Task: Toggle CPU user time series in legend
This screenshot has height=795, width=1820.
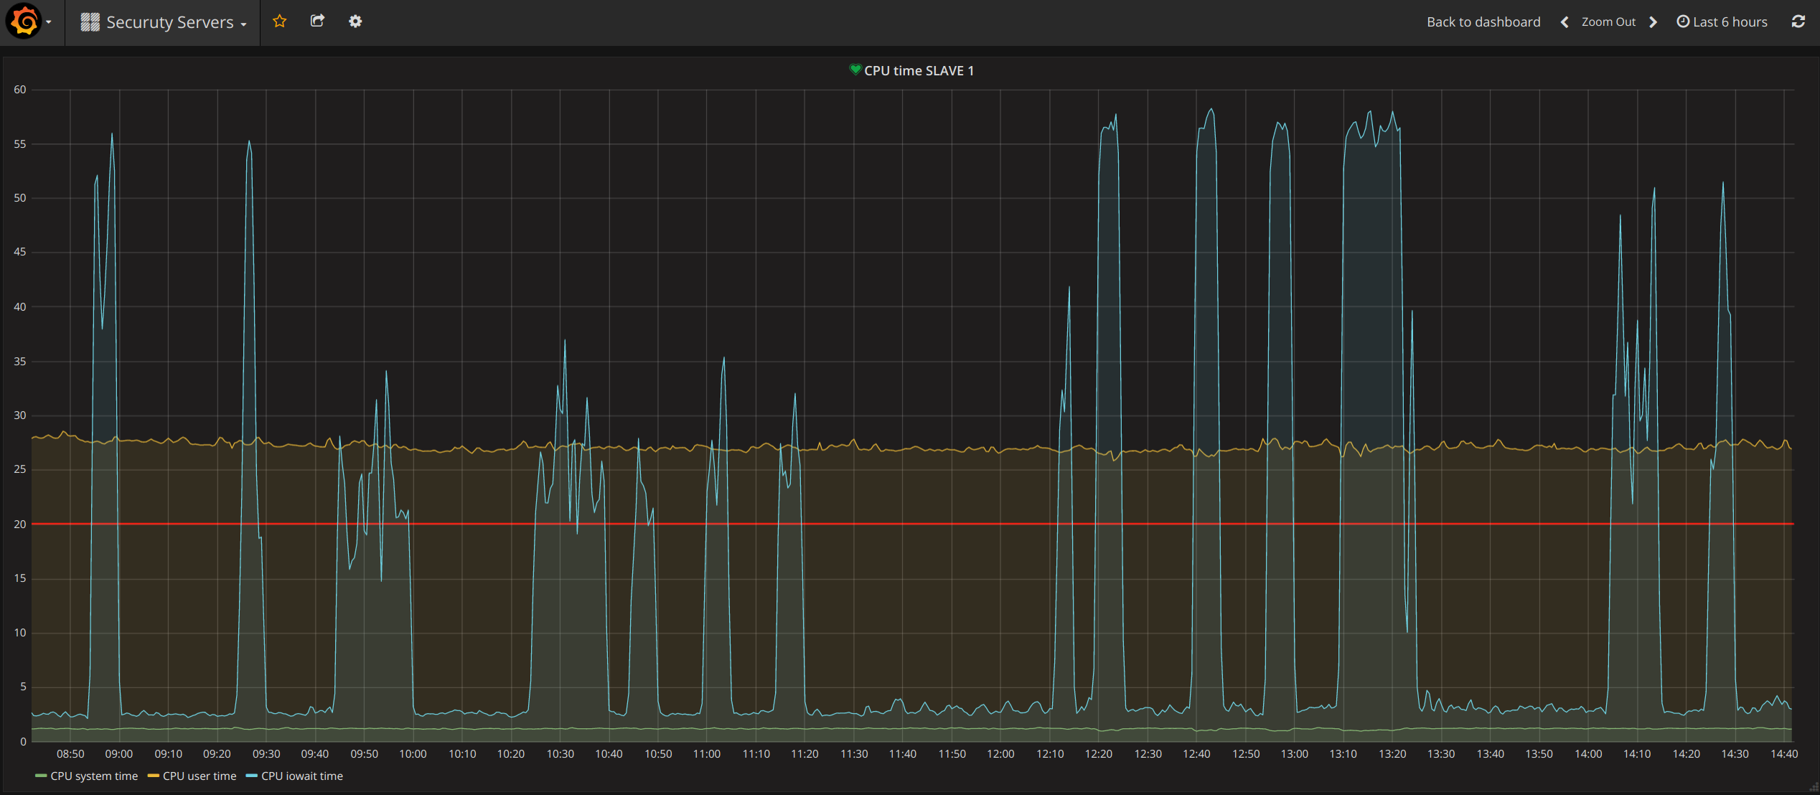Action: (x=200, y=776)
